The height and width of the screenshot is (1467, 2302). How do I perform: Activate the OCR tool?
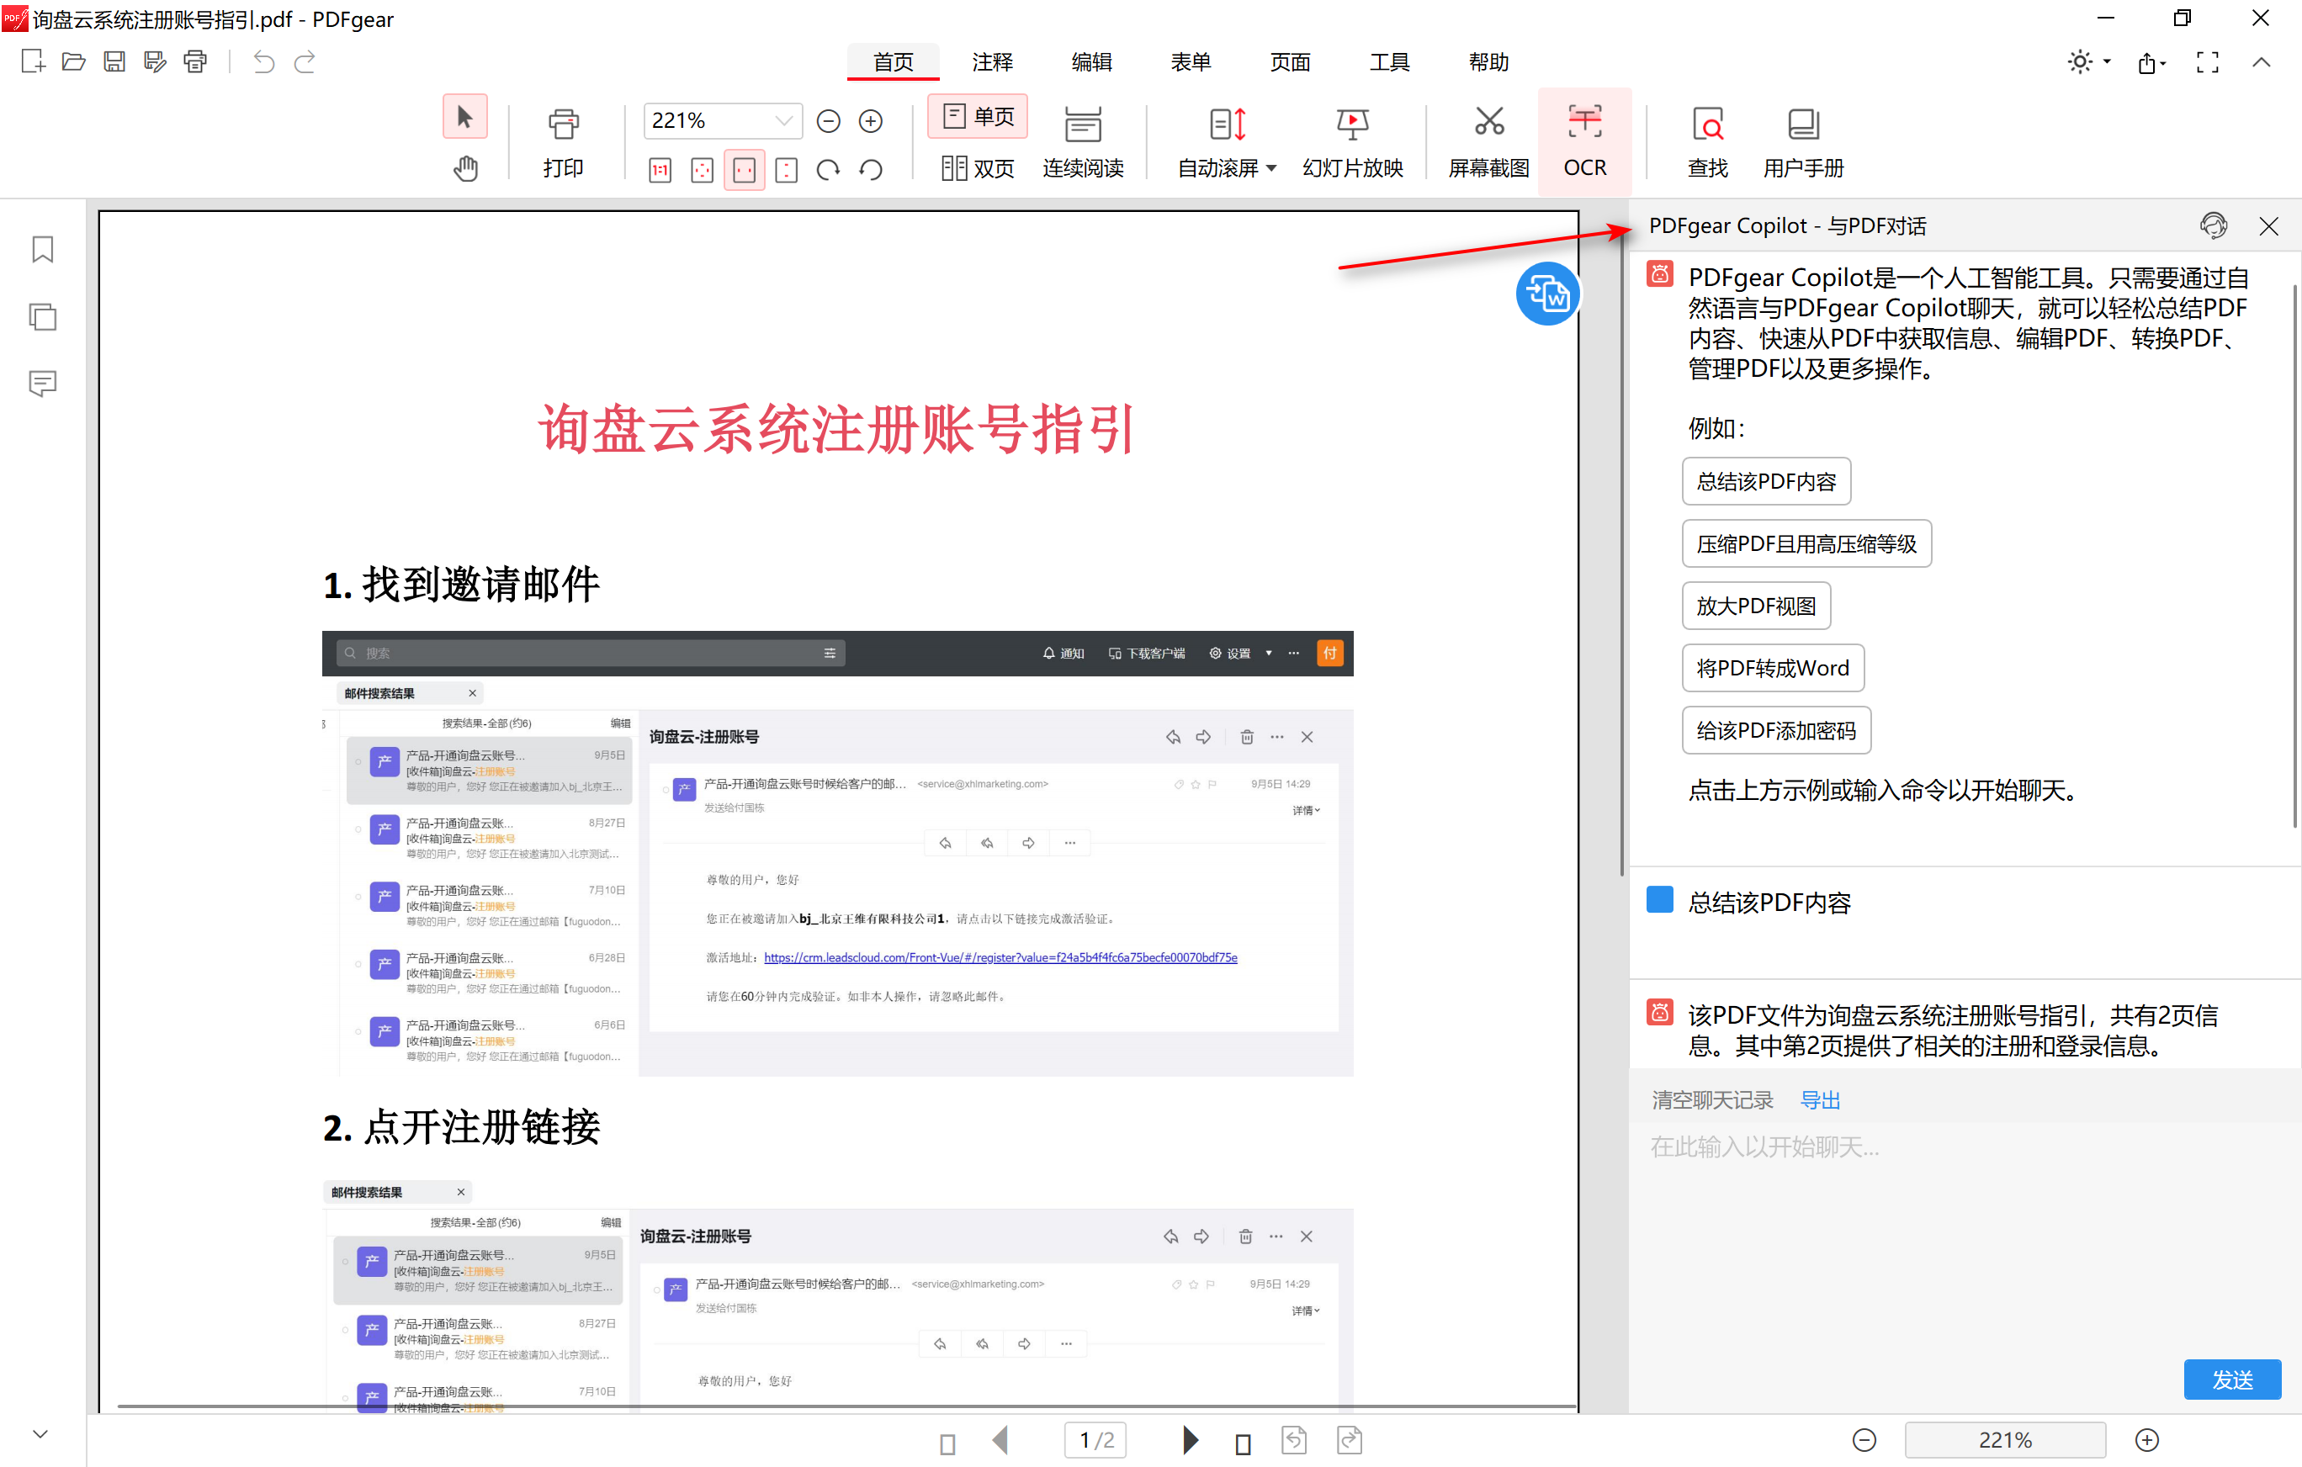pos(1584,143)
